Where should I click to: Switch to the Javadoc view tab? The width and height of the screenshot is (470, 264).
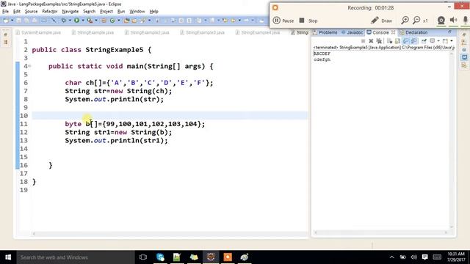click(352, 32)
